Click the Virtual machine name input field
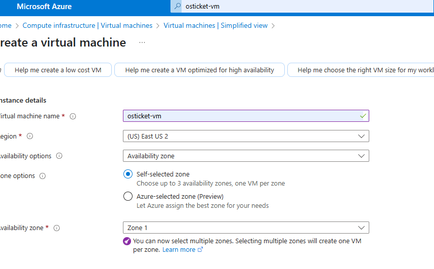434x269 pixels. tap(246, 116)
